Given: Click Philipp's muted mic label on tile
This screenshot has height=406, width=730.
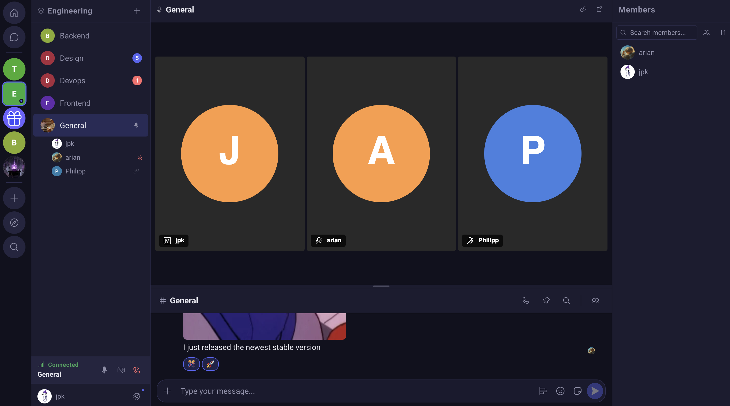Looking at the screenshot, I should tap(482, 240).
